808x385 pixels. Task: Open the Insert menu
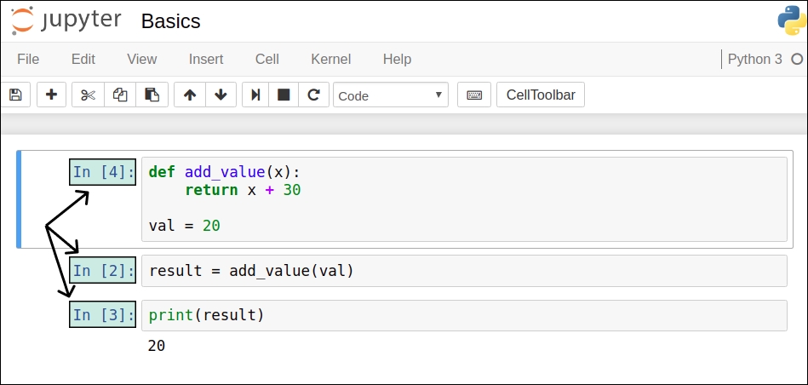tap(206, 59)
